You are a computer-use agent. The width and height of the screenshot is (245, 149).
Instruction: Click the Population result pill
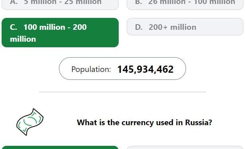click(123, 69)
